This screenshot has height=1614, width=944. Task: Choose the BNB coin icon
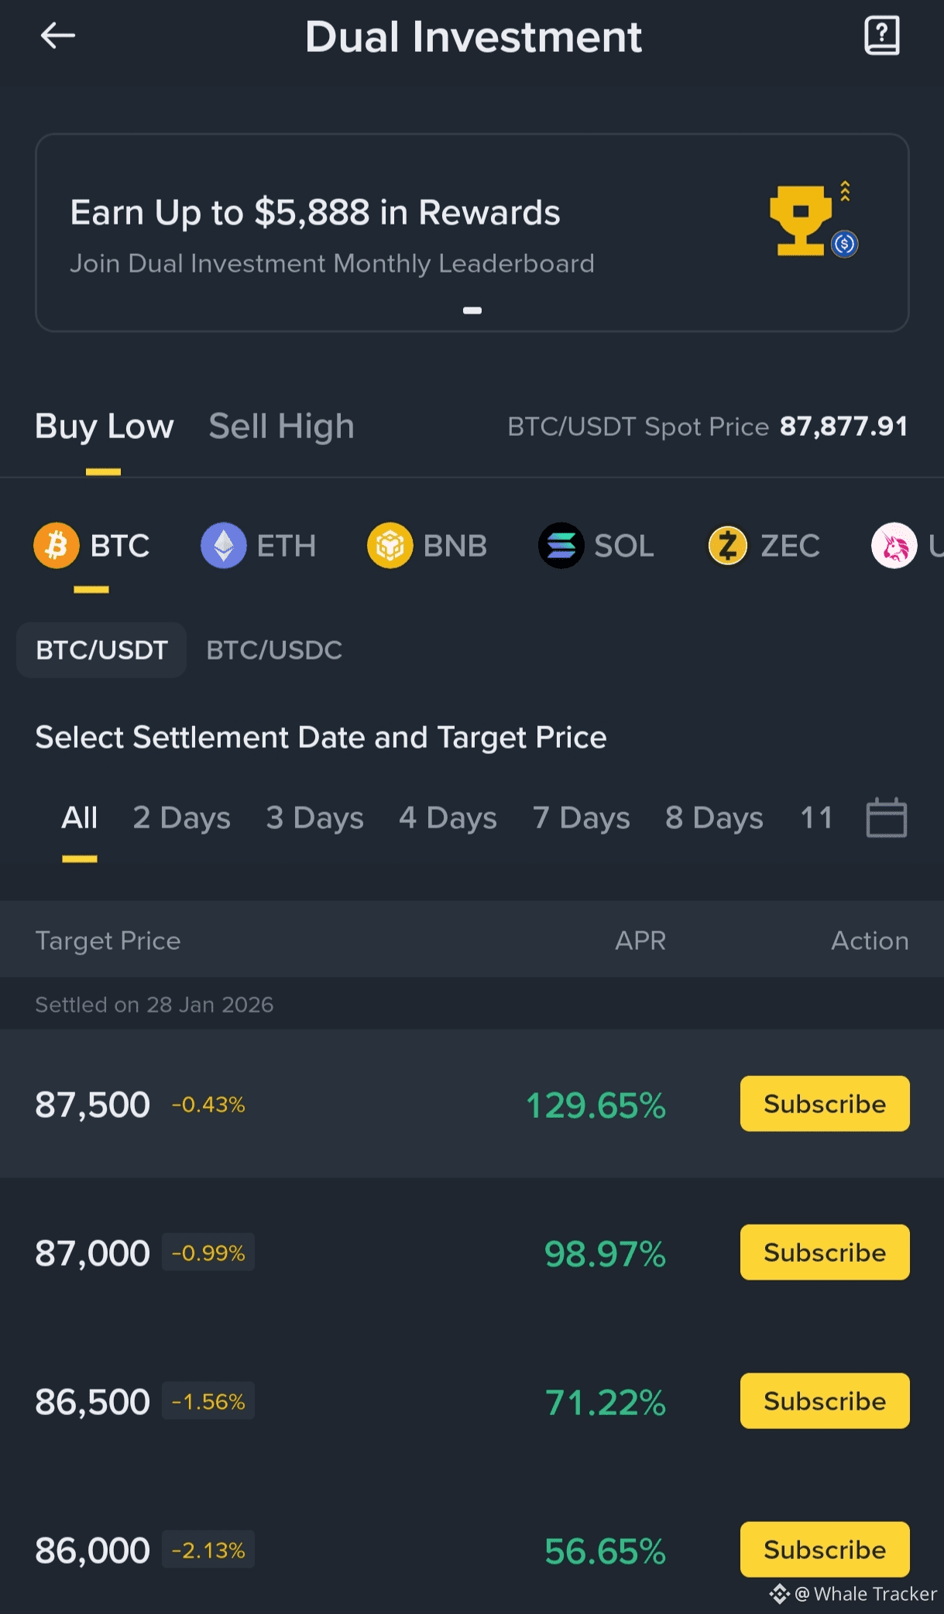pyautogui.click(x=390, y=546)
